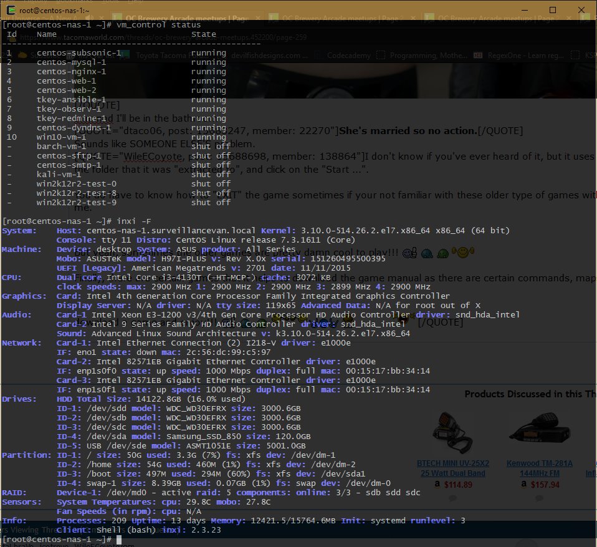Image resolution: width=597 pixels, height=547 pixels.
Task: Focus the tacomaworld.com address bar in the browser
Action: pyautogui.click(x=164, y=37)
